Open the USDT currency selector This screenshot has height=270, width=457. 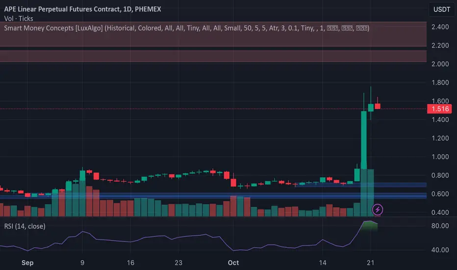[x=441, y=9]
